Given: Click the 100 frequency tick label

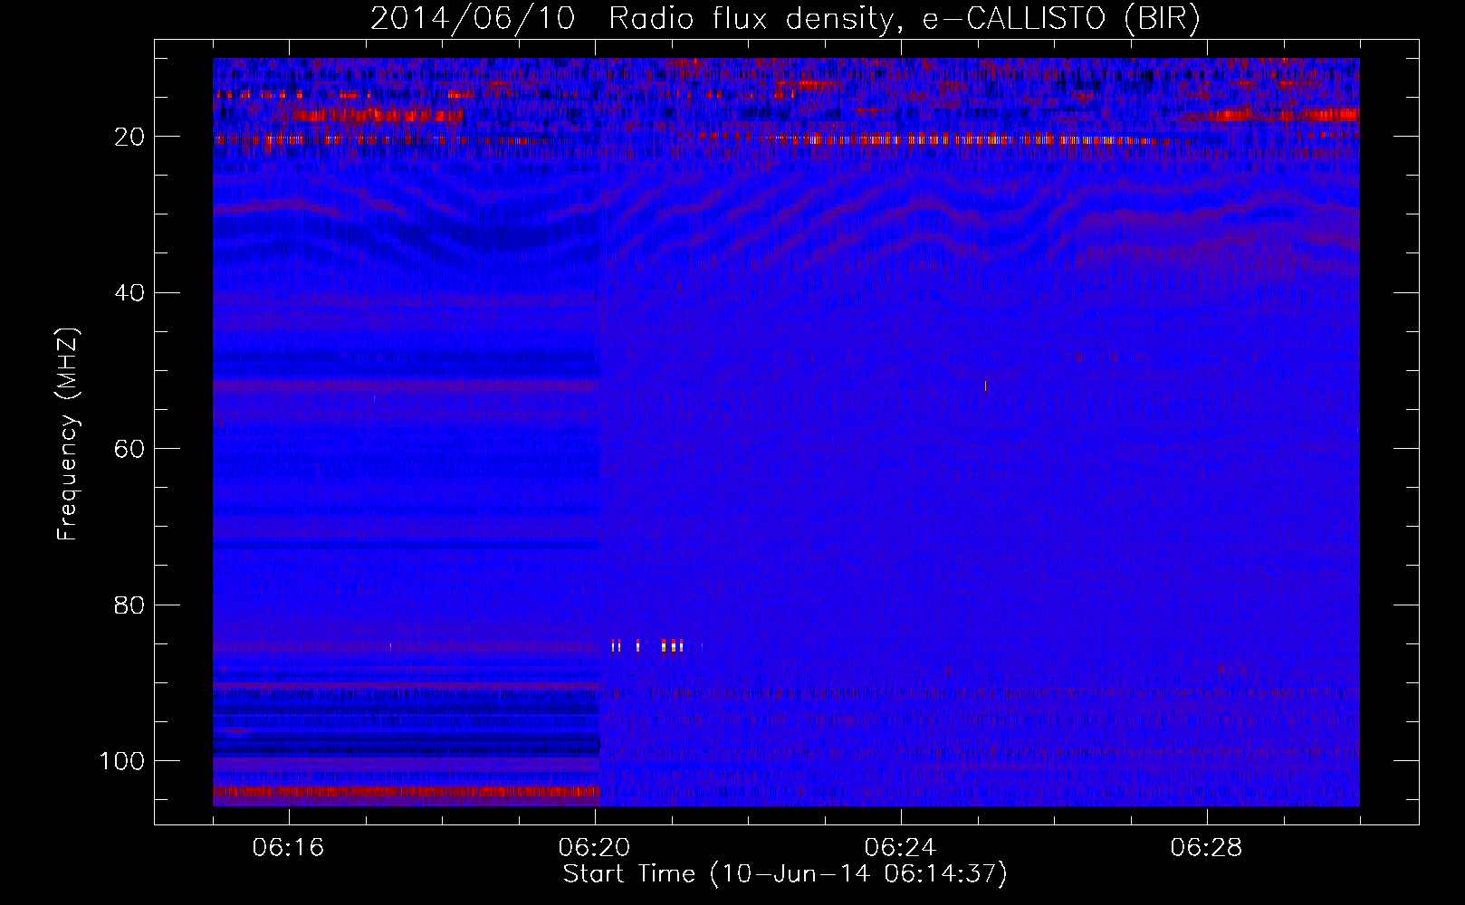Looking at the screenshot, I should click(x=122, y=761).
